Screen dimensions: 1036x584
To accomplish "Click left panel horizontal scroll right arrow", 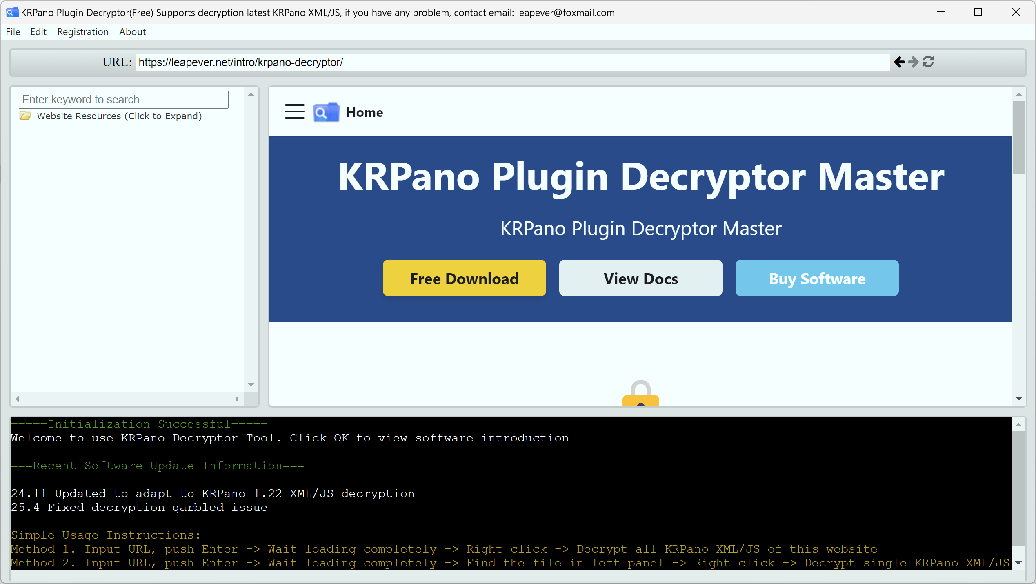I will (x=237, y=399).
